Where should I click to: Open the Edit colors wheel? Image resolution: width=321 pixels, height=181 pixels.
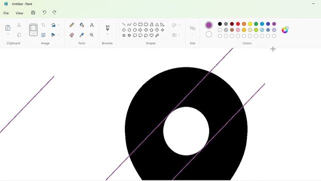click(x=285, y=30)
